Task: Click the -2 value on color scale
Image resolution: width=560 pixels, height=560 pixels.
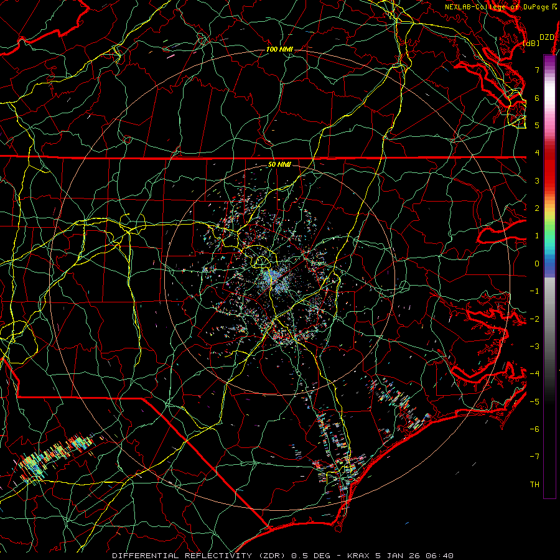Action: [534, 319]
